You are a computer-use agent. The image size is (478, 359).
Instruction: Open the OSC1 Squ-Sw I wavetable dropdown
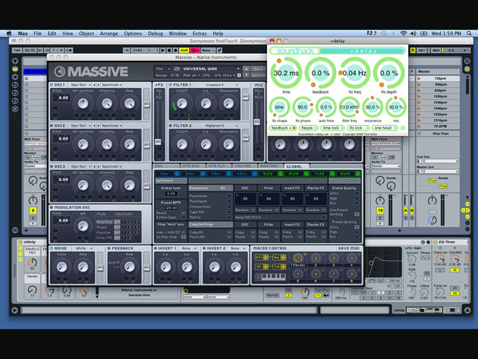coord(80,84)
